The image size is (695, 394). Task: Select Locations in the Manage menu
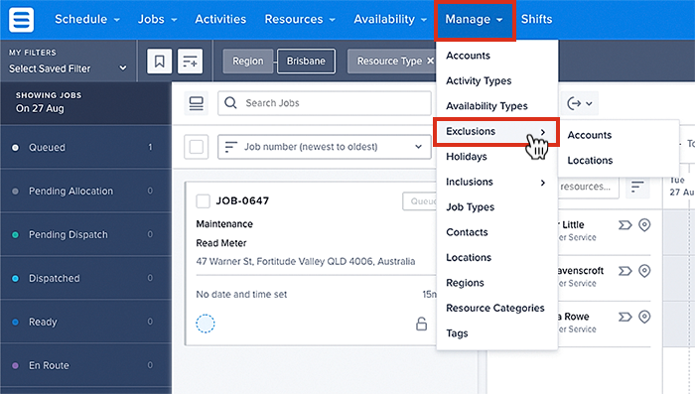coord(469,257)
